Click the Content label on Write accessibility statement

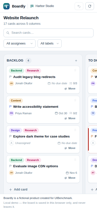pos(16,100)
